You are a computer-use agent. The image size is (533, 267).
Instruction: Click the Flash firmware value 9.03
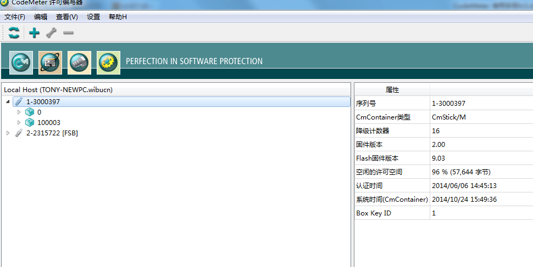(438, 158)
